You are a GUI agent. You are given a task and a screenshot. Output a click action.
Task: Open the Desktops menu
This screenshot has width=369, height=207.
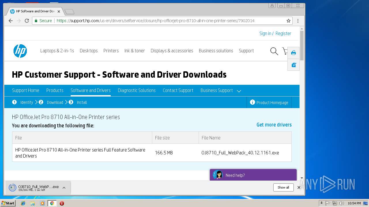tap(89, 51)
